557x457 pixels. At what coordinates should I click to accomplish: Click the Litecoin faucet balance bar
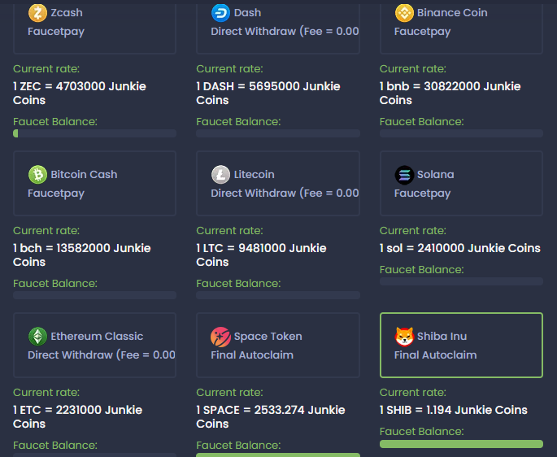tap(278, 295)
